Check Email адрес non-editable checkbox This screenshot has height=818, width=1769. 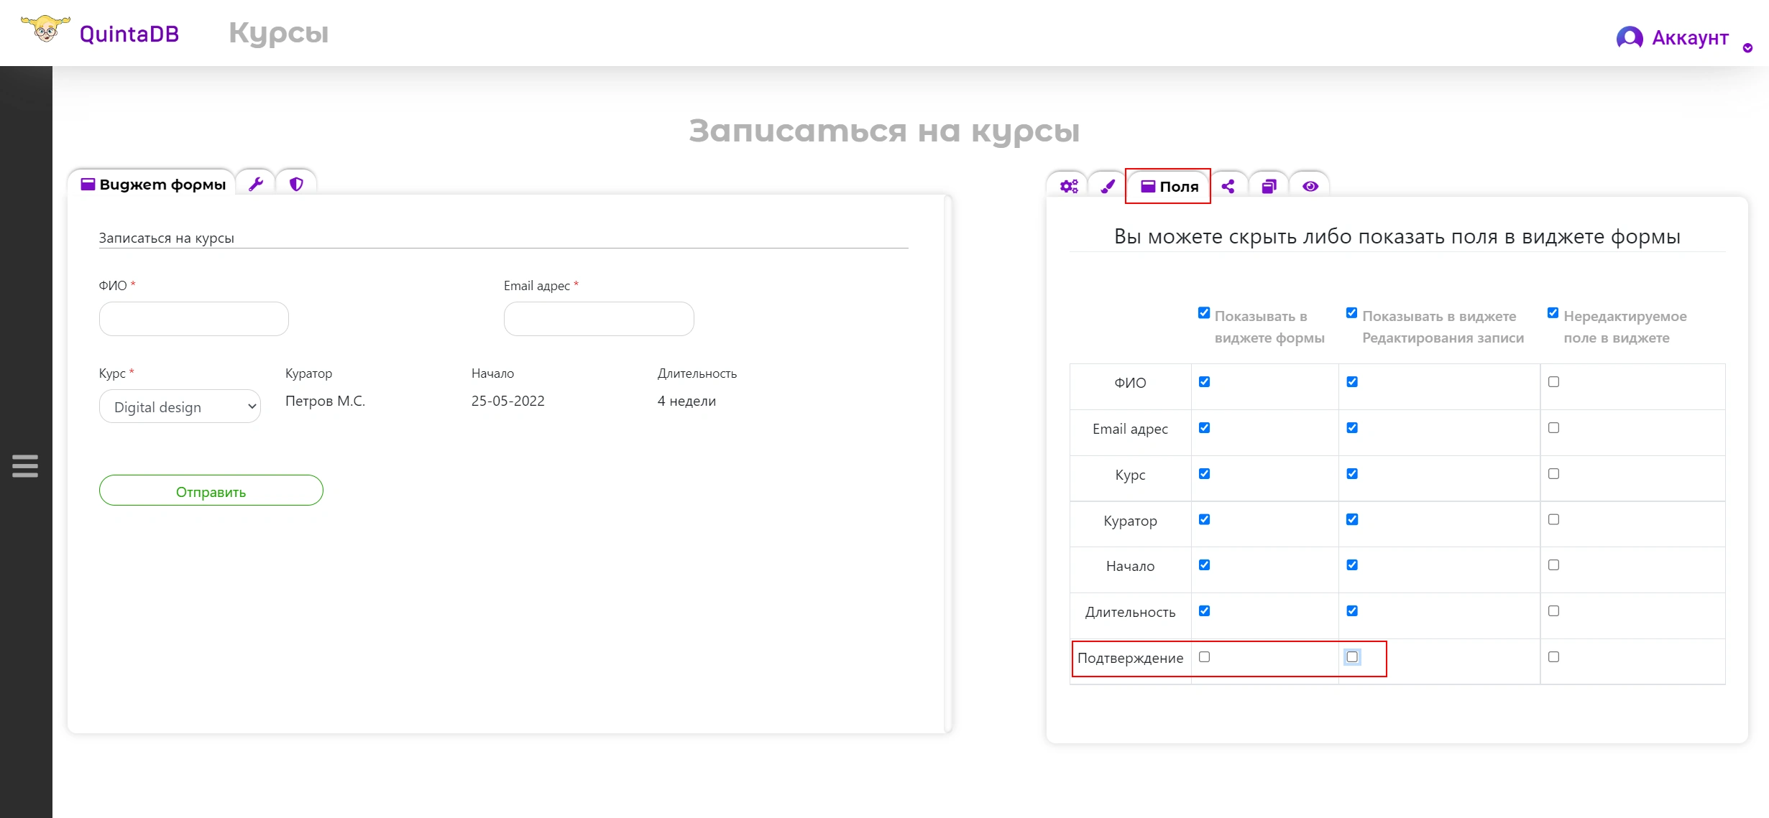pyautogui.click(x=1554, y=428)
